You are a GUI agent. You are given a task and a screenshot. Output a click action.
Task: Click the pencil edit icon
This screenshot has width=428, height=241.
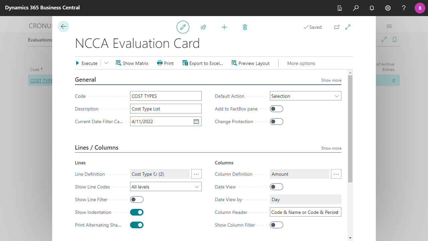(183, 27)
